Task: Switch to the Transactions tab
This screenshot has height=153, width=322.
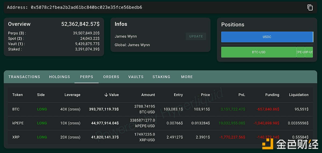Action: tap(24, 77)
